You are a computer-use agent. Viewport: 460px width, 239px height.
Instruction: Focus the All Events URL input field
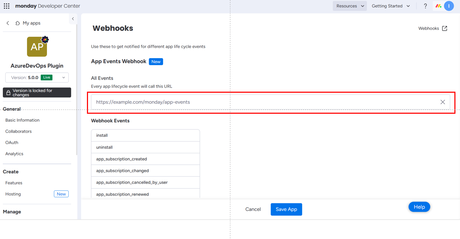coord(270,102)
